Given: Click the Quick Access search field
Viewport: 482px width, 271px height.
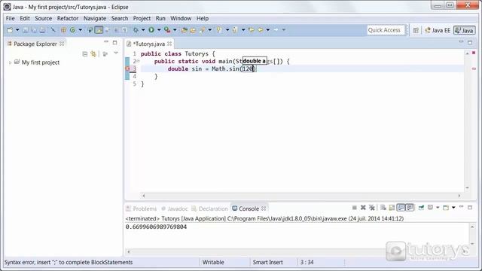Looking at the screenshot, I should [386, 30].
